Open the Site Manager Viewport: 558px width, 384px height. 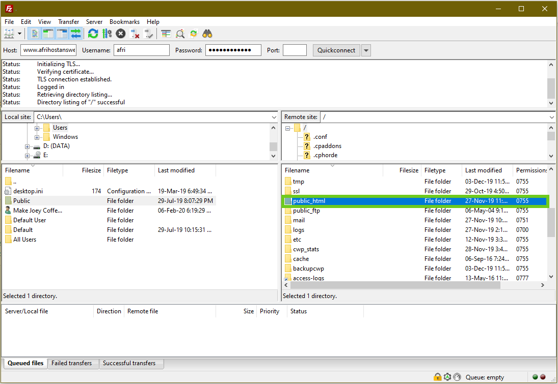coord(10,34)
